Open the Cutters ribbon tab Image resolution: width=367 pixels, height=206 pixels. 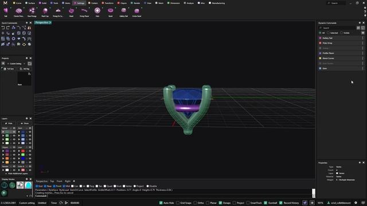coord(93,3)
